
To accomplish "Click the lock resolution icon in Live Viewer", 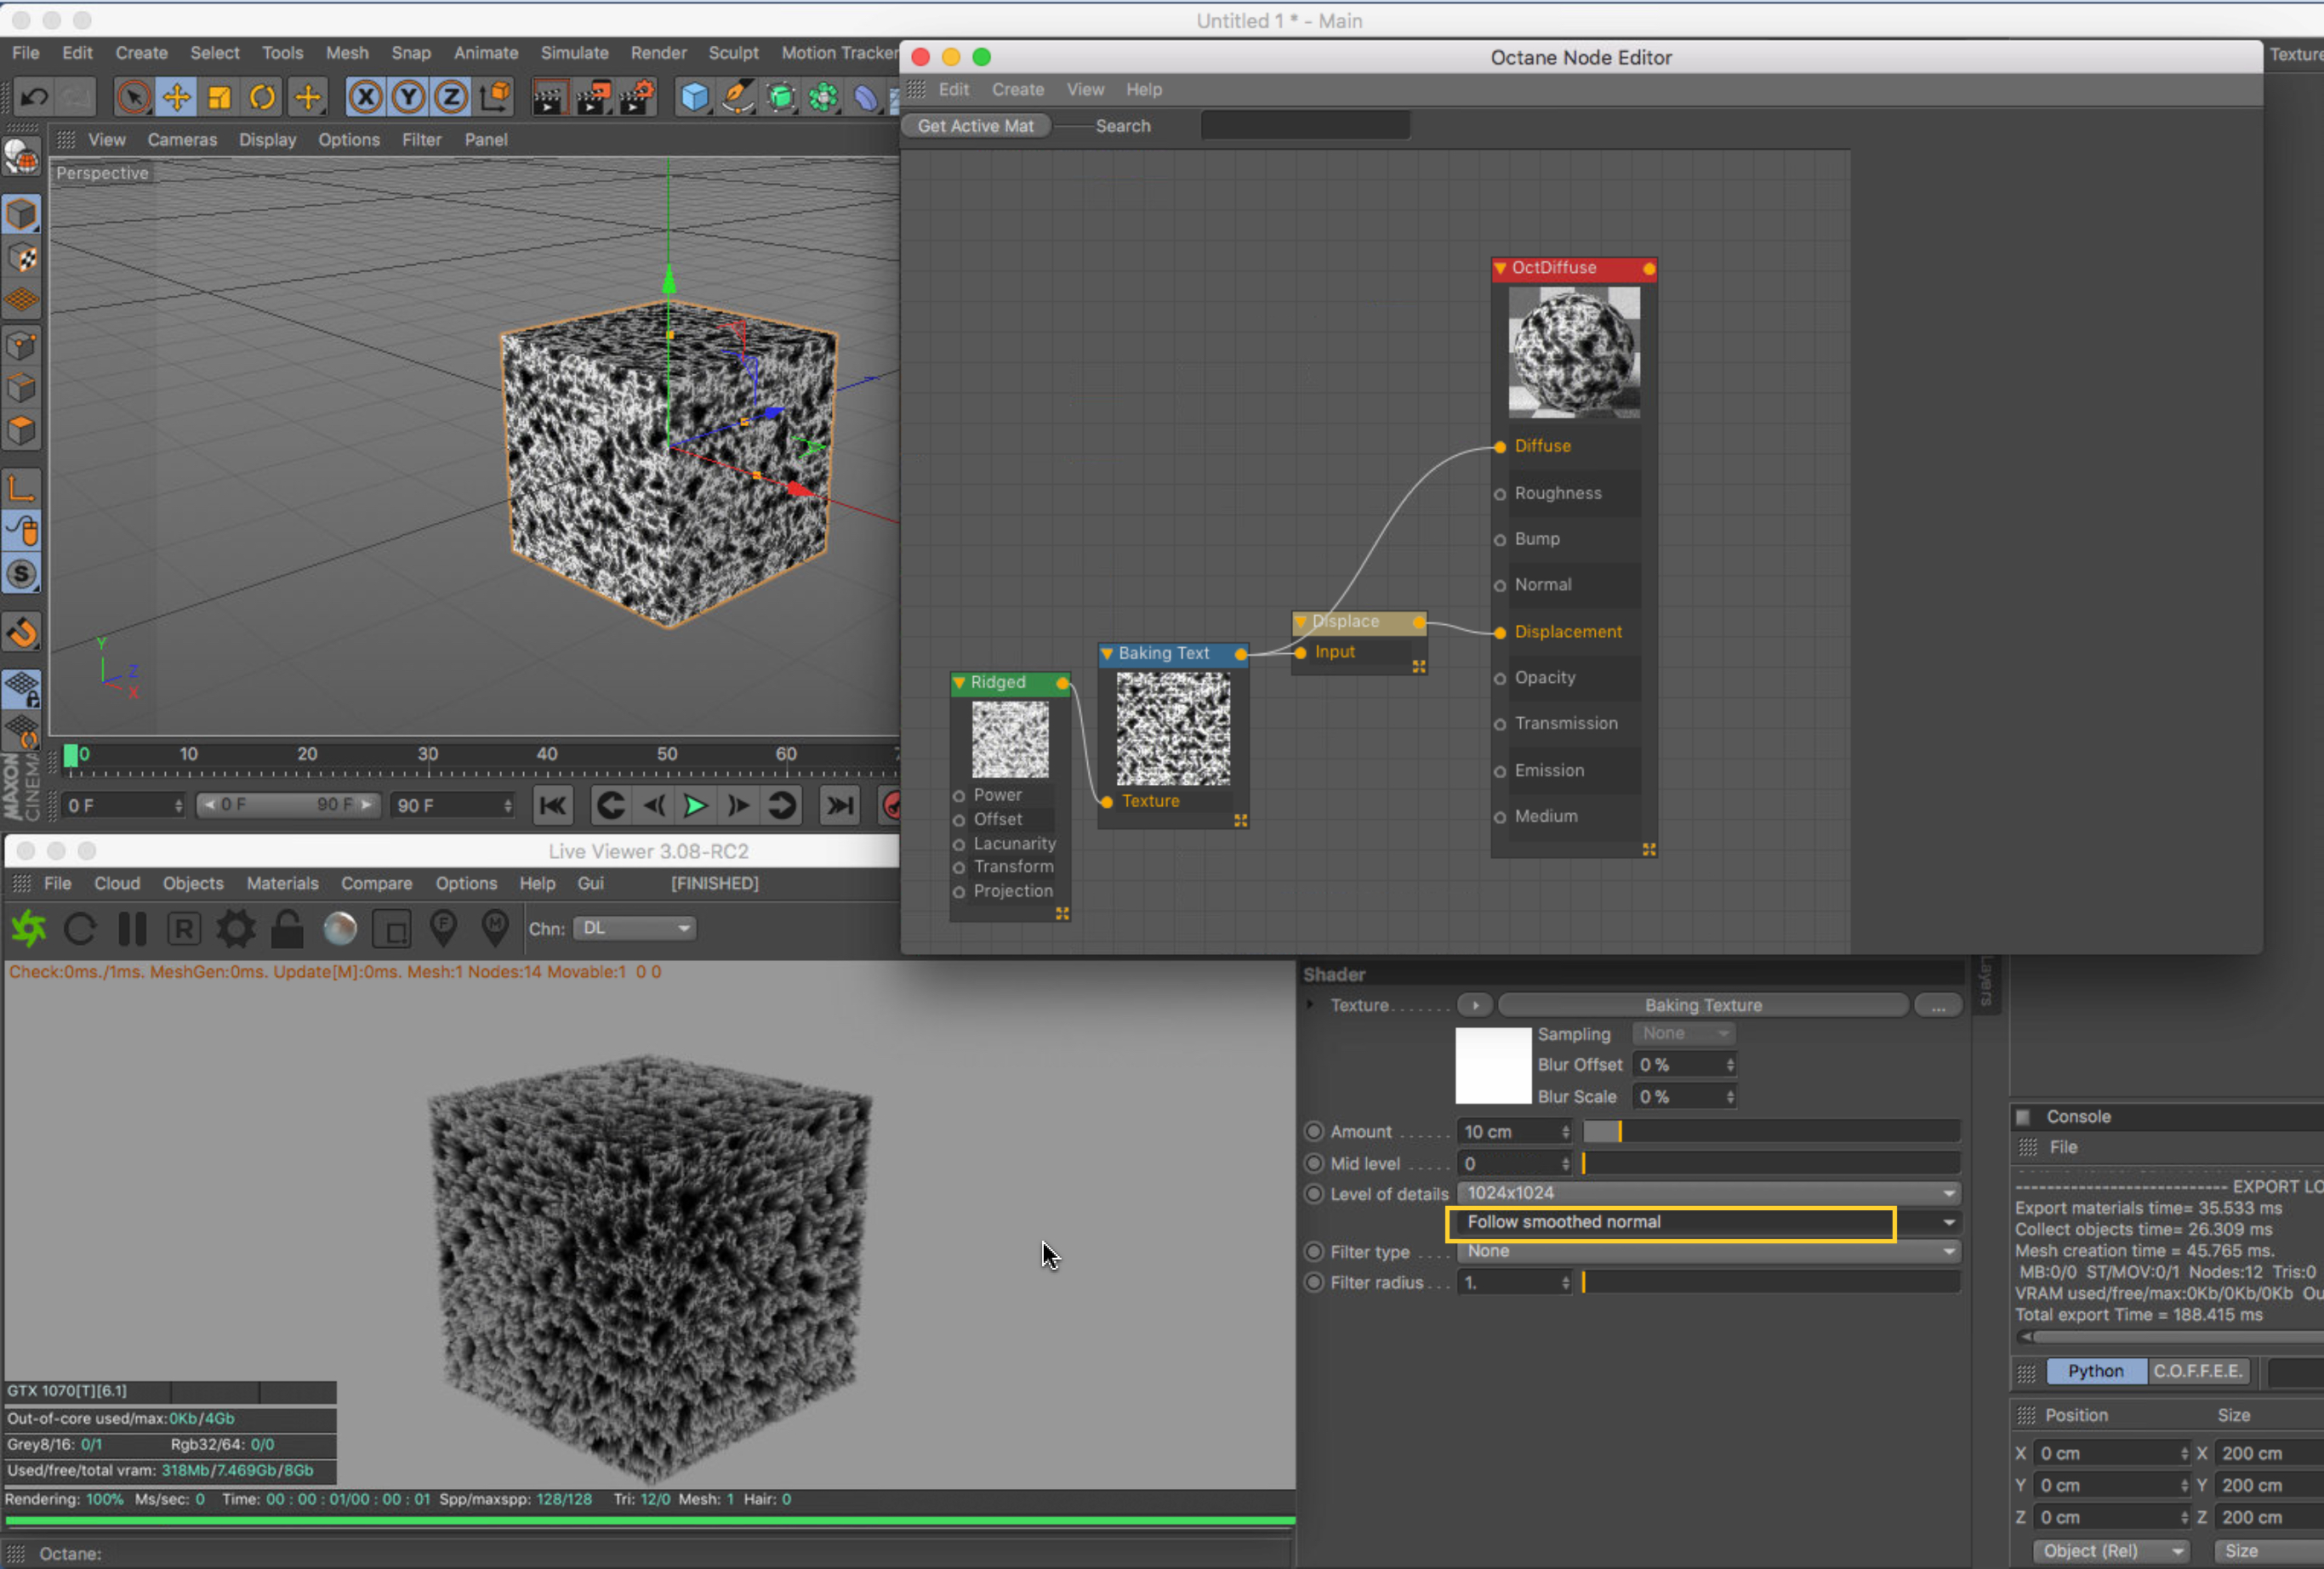I will coord(287,929).
